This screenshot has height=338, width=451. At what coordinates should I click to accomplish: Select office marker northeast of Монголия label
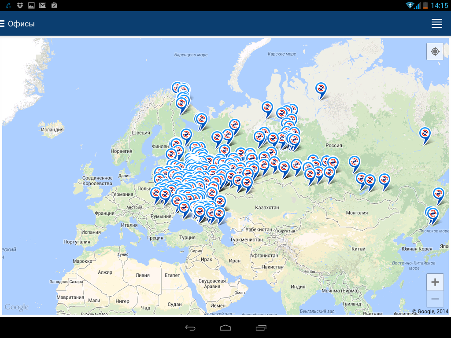[x=384, y=180]
